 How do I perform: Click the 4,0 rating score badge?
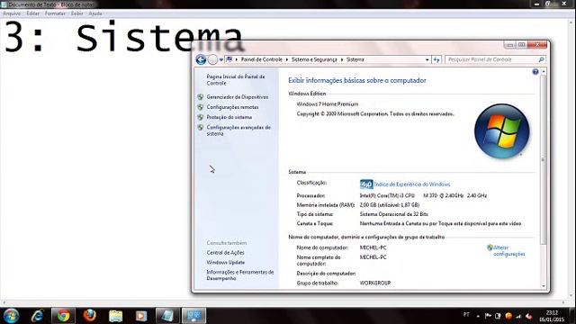[366, 184]
